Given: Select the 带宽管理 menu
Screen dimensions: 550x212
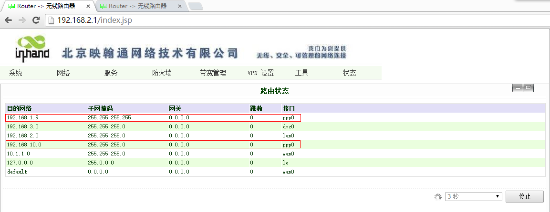Looking at the screenshot, I should [213, 73].
